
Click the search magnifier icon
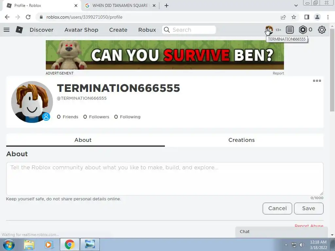coord(167,30)
